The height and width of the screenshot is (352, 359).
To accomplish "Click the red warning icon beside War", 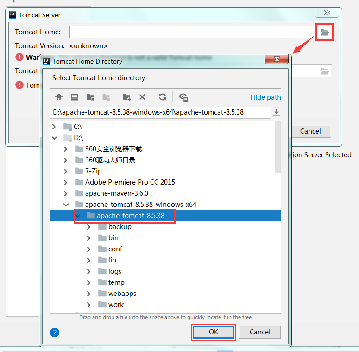I will pos(19,57).
